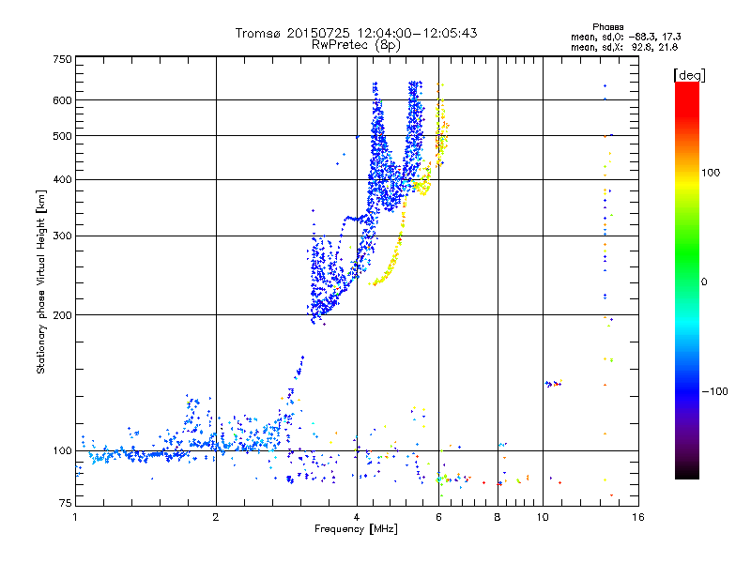Click the x-axis '4' tick label
The width and height of the screenshot is (751, 563).
click(x=357, y=517)
